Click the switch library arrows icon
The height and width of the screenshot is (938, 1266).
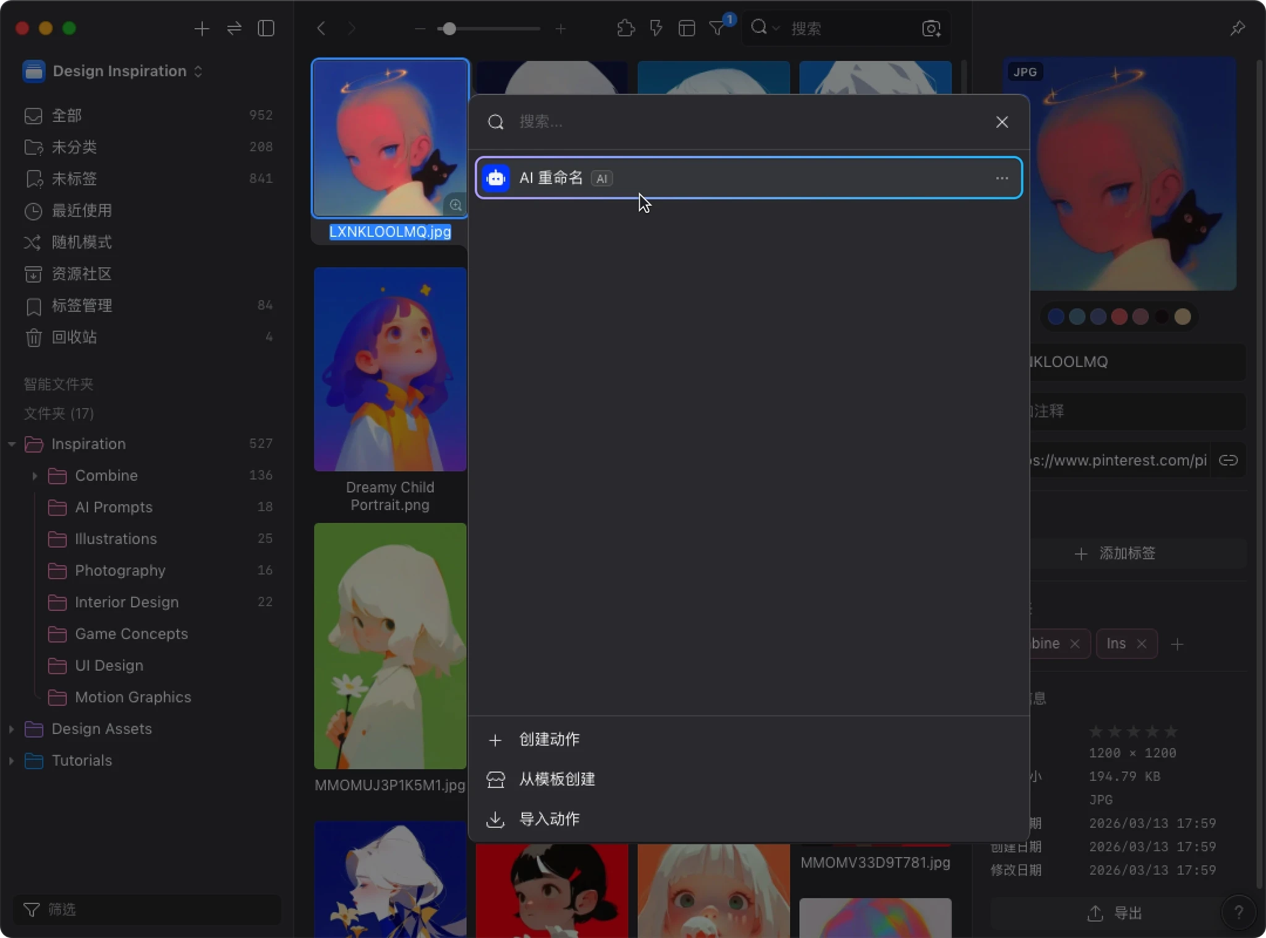pyautogui.click(x=234, y=28)
